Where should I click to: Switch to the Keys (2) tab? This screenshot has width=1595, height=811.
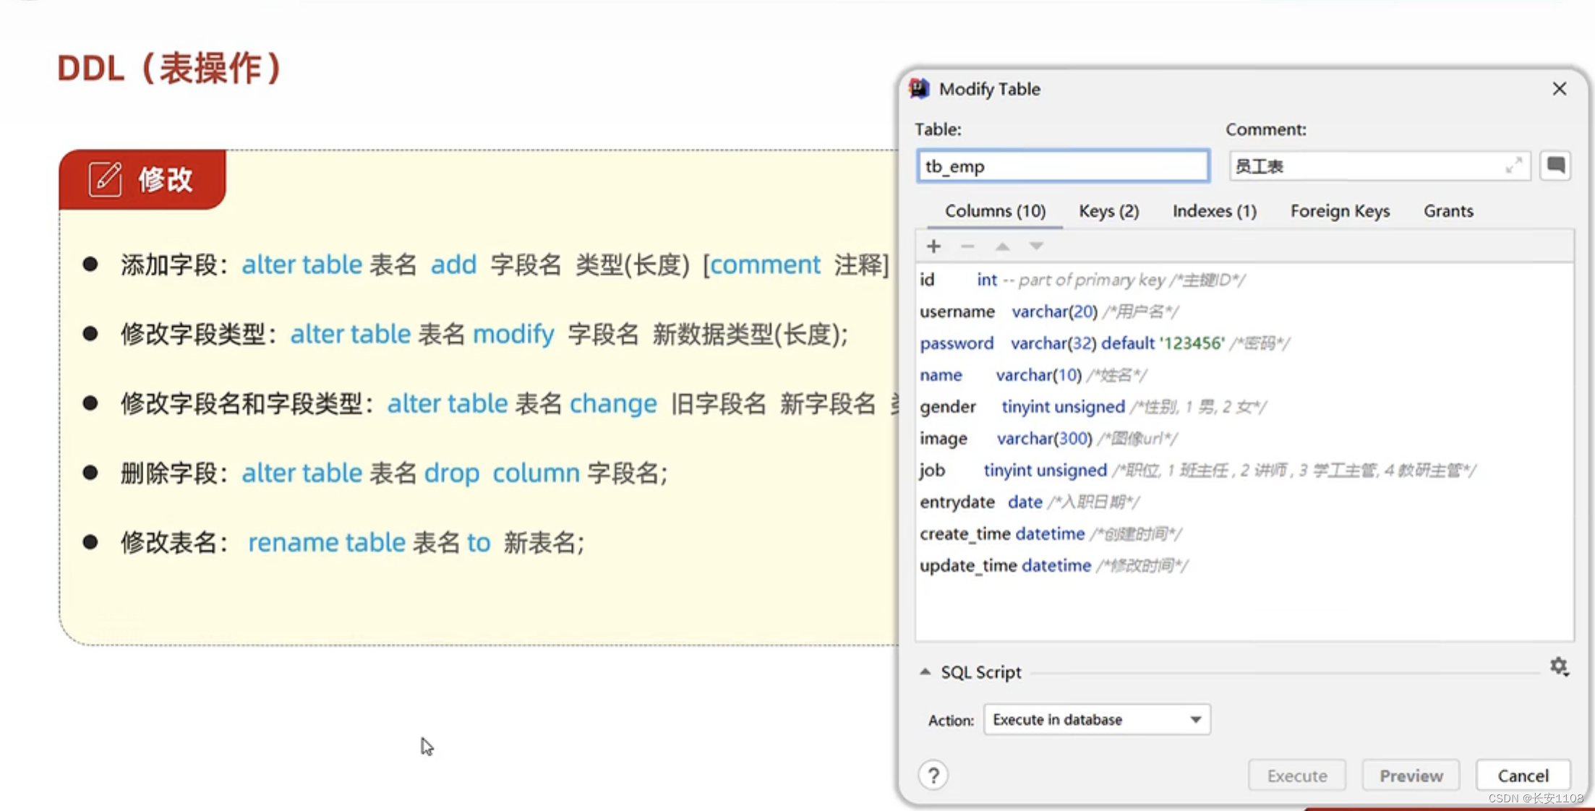tap(1108, 211)
